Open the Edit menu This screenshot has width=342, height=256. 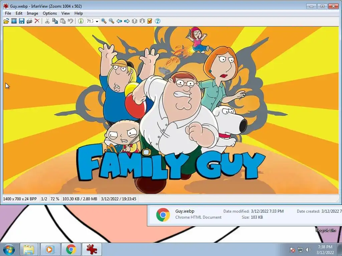pyautogui.click(x=19, y=13)
